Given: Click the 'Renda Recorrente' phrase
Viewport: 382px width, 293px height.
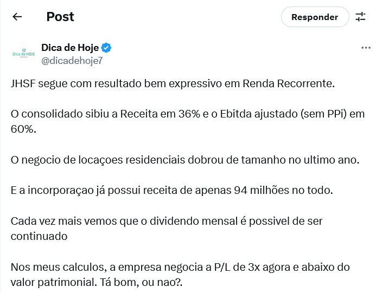Looking at the screenshot, I should 289,83.
